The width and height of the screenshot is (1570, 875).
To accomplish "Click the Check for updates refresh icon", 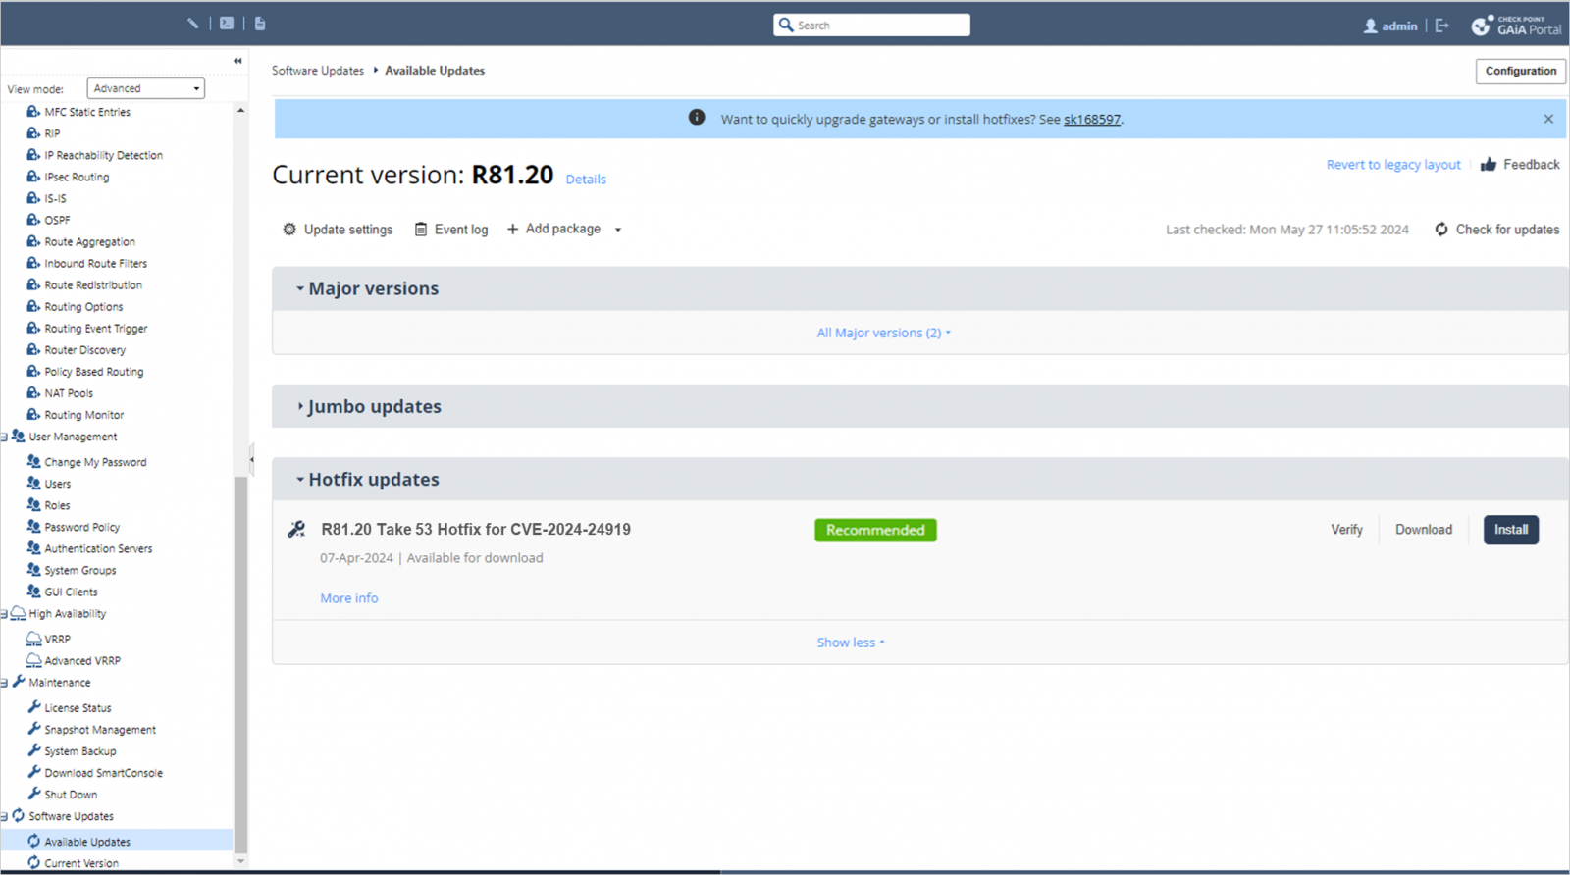I will click(x=1440, y=230).
